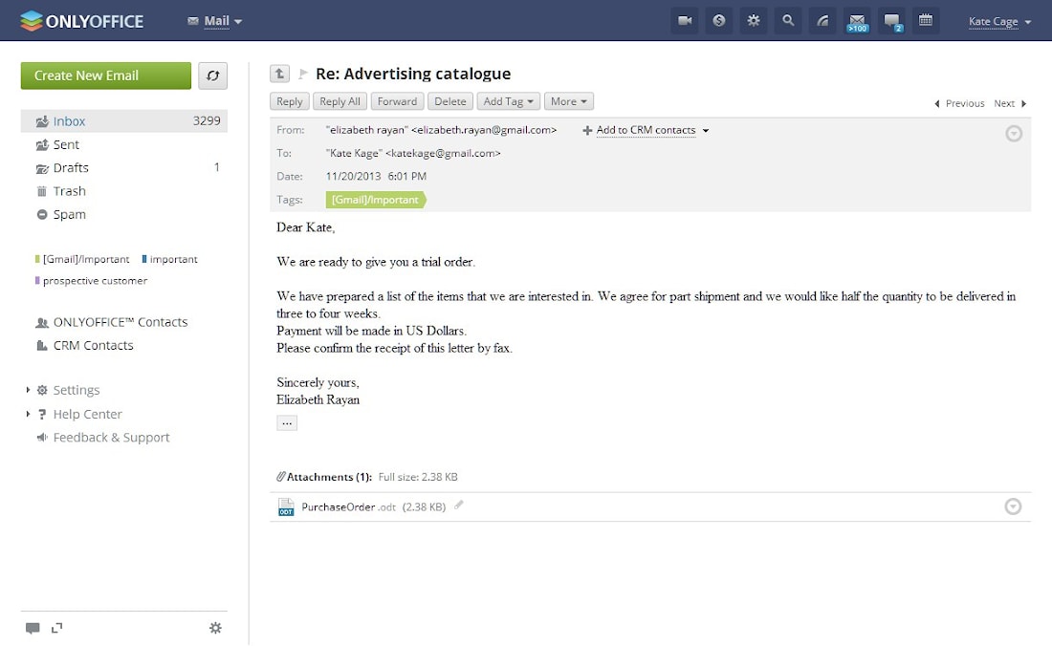Open the Mail module menu
The width and height of the screenshot is (1052, 646).
pos(214,21)
